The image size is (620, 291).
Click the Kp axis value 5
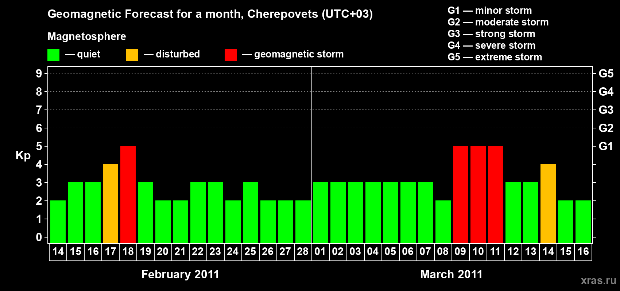(x=39, y=146)
